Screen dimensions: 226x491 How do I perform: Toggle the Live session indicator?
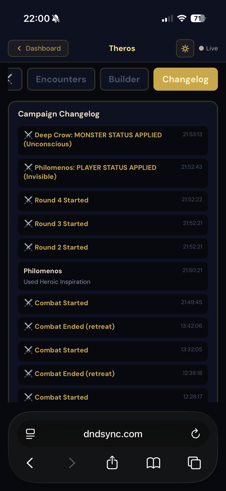(208, 48)
